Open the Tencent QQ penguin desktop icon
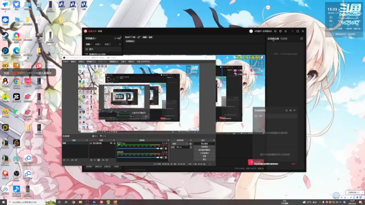Viewport: 365px width, 205px height. coord(5,82)
